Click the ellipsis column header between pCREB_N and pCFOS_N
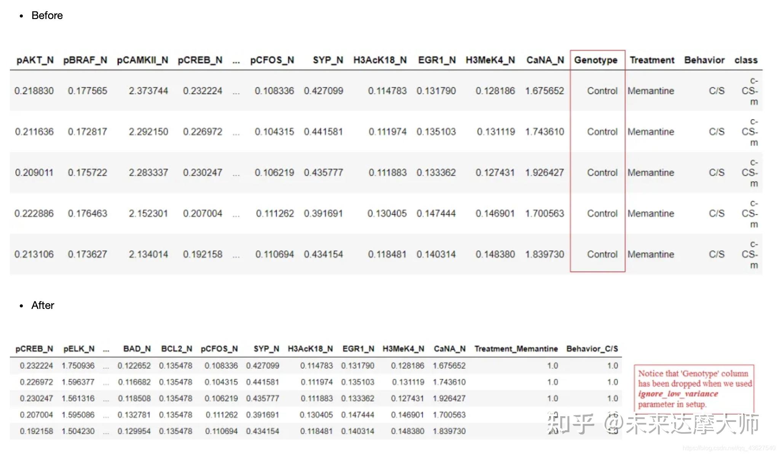This screenshot has height=455, width=779. coord(236,60)
